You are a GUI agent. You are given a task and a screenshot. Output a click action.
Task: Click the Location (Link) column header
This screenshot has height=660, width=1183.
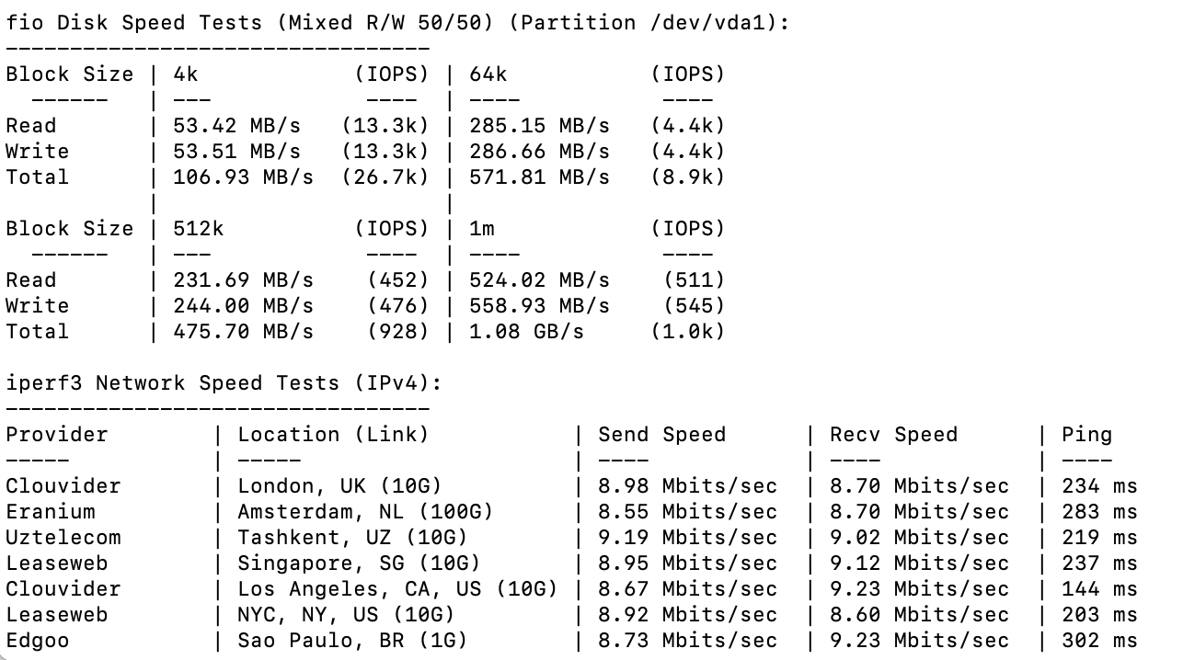pos(333,435)
